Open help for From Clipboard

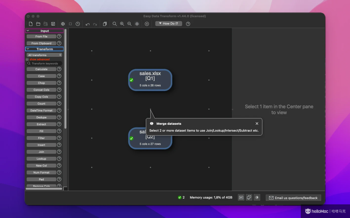[x=59, y=43]
